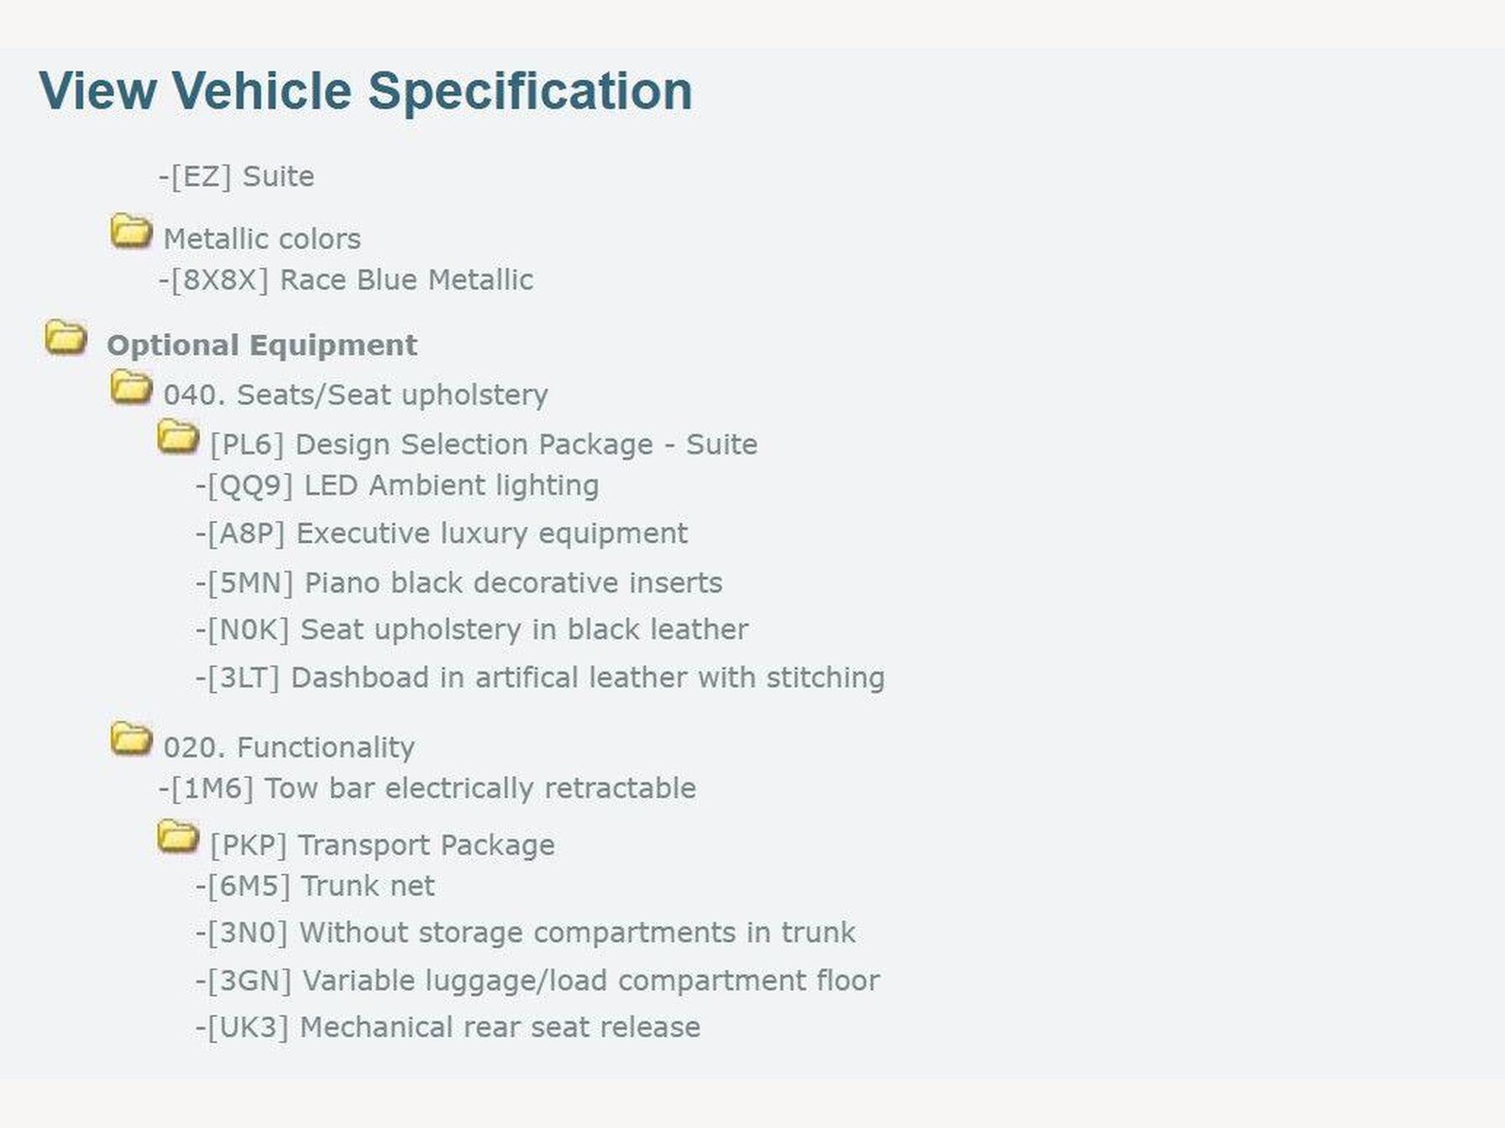This screenshot has width=1505, height=1128.
Task: Click the LED Ambient lighting entry
Action: pyautogui.click(x=397, y=485)
